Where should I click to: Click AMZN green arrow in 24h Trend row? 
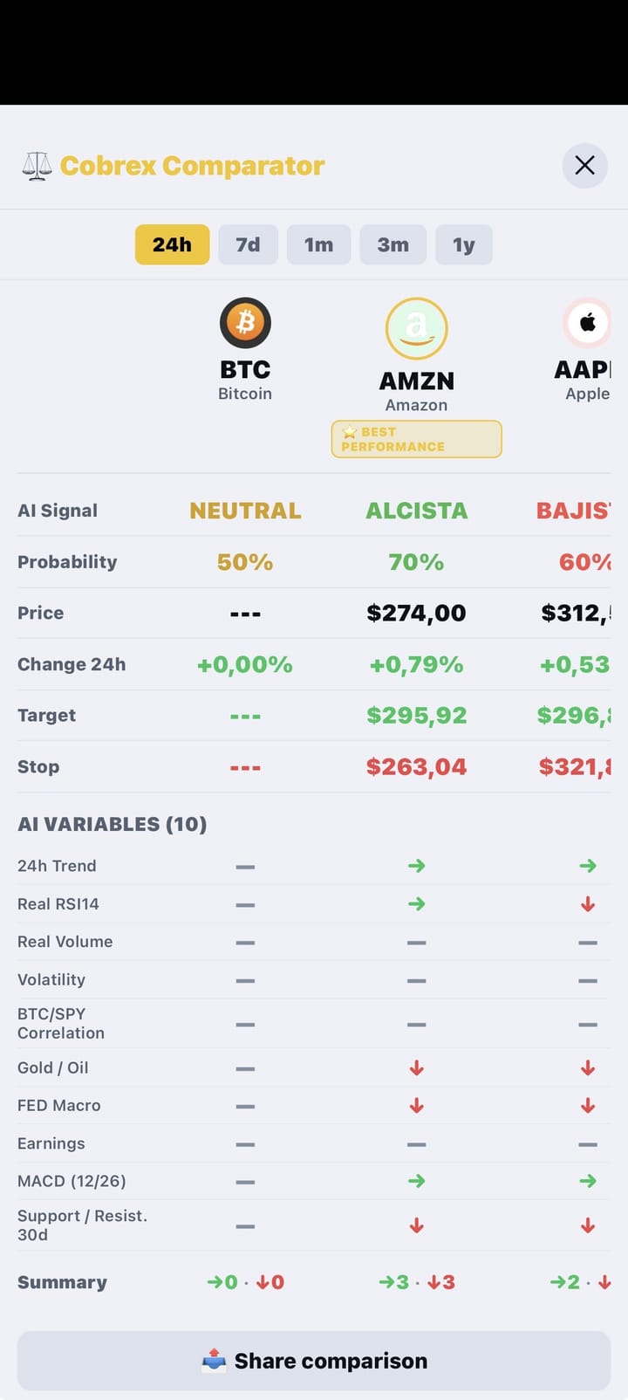coord(417,866)
